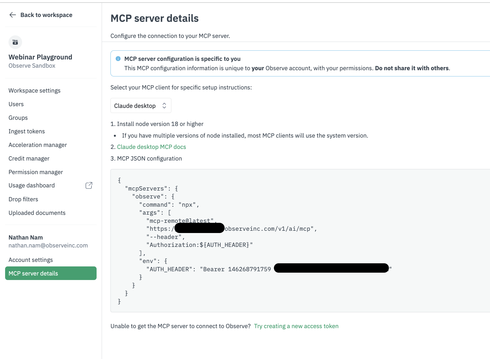Click Try creating a new access token
The width and height of the screenshot is (490, 359).
(x=296, y=326)
